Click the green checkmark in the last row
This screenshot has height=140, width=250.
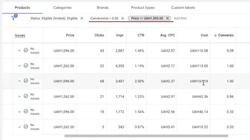click(x=26, y=127)
